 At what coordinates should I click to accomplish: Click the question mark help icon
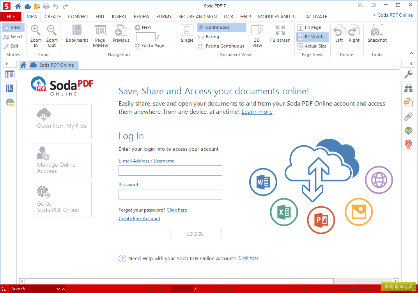point(122,258)
